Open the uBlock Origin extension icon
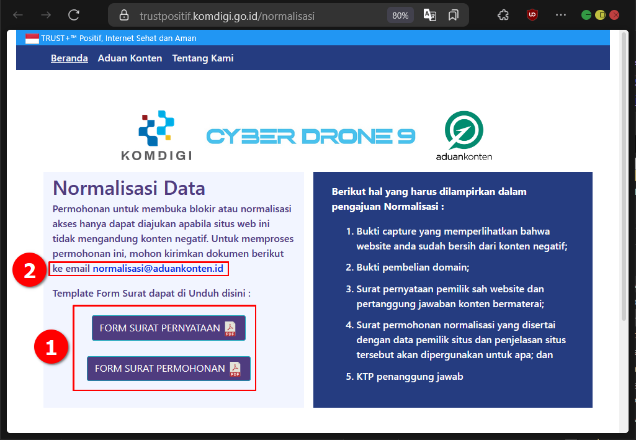This screenshot has width=636, height=440. point(532,14)
